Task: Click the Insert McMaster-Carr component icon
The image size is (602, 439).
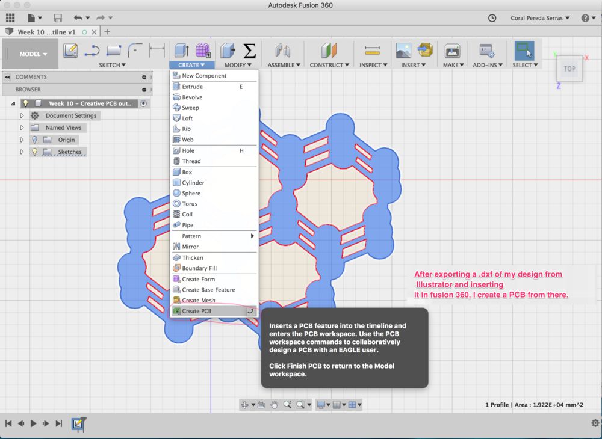Action: click(x=425, y=51)
